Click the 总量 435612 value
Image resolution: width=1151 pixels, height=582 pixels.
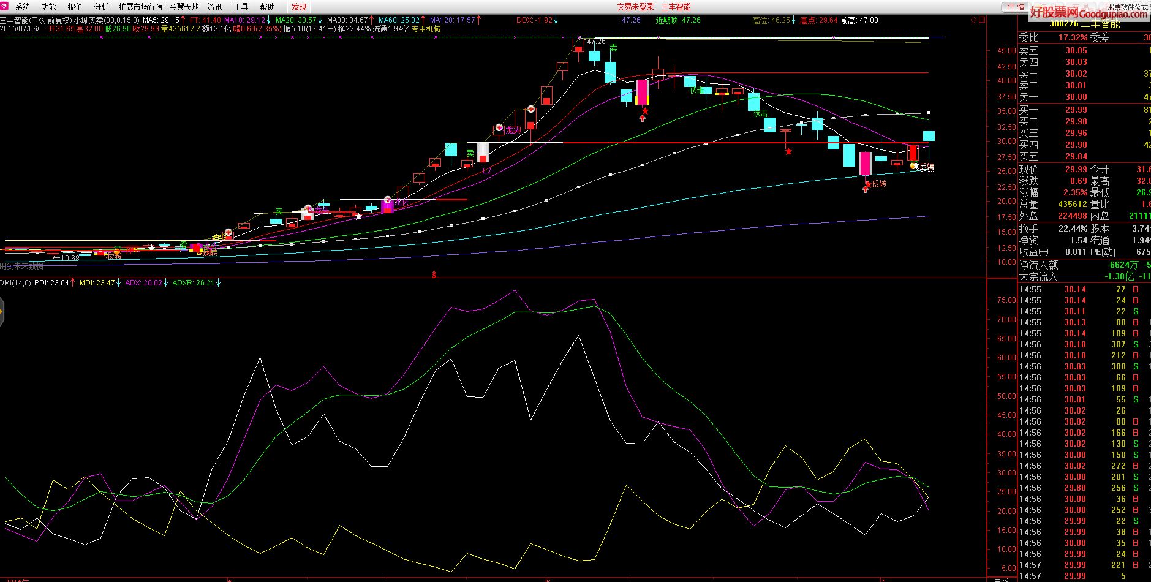tap(1072, 204)
